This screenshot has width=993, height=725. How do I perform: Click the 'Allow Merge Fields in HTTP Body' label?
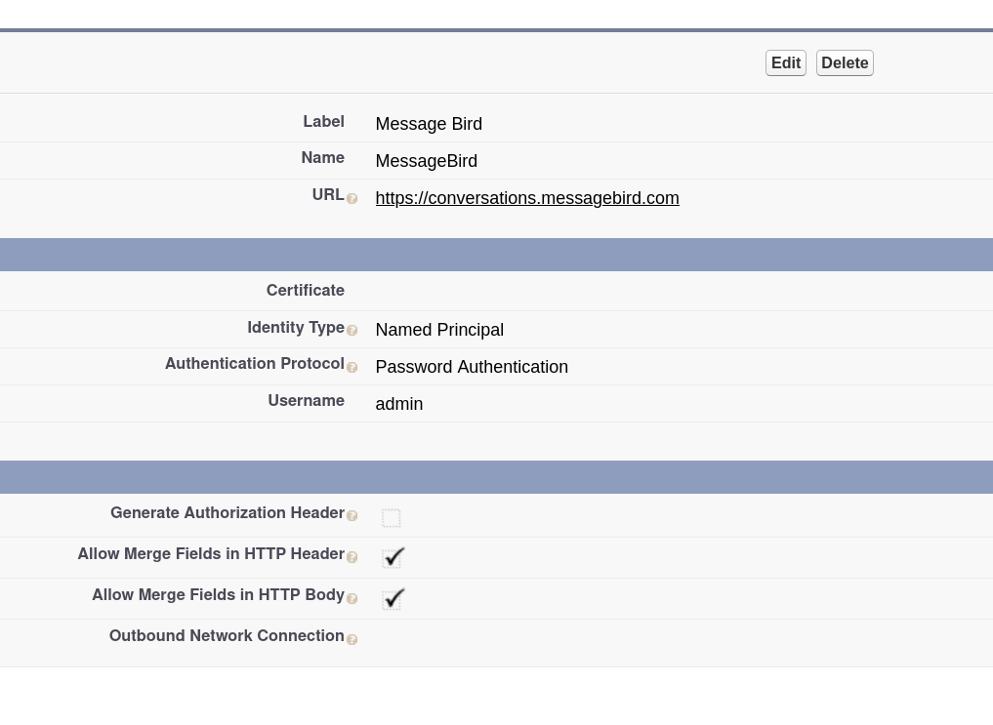tap(218, 594)
